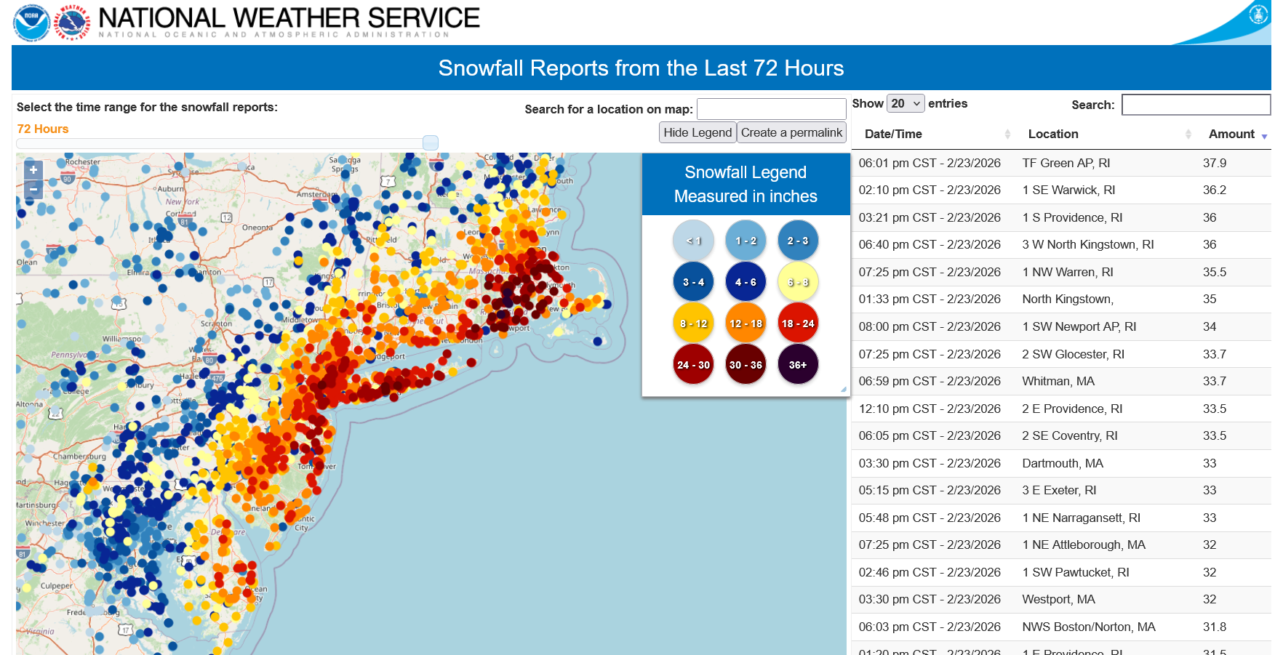Click the 8 - 12 legend circle
This screenshot has height=655, width=1283.
(x=693, y=324)
